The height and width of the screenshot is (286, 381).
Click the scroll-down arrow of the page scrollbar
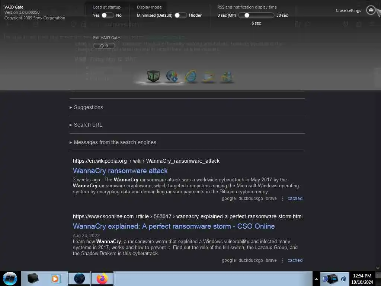point(378,268)
